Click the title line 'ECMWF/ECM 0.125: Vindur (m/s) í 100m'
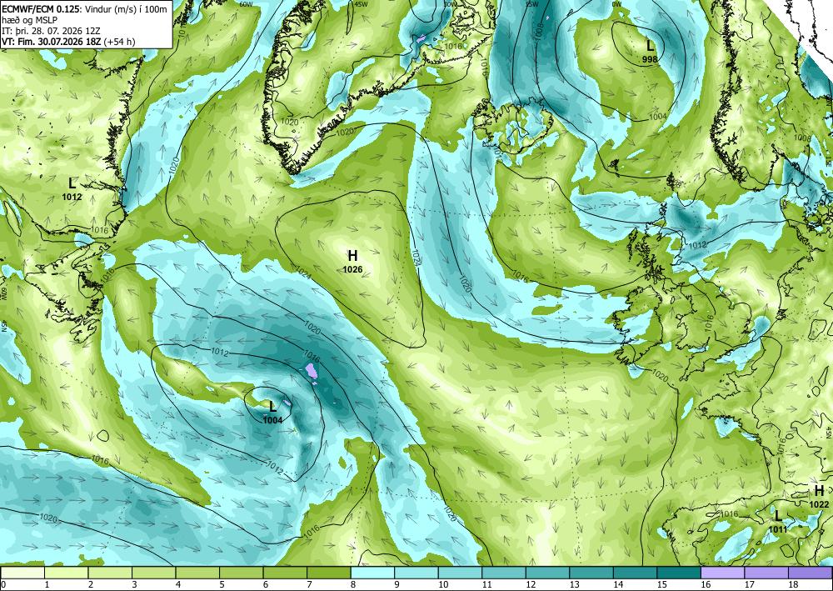 (84, 9)
